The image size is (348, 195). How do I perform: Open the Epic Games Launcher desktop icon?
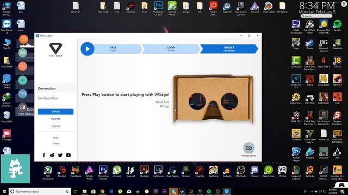click(x=241, y=9)
